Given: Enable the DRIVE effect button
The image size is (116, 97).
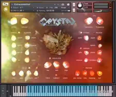Looking at the screenshot, I should click(x=65, y=75).
